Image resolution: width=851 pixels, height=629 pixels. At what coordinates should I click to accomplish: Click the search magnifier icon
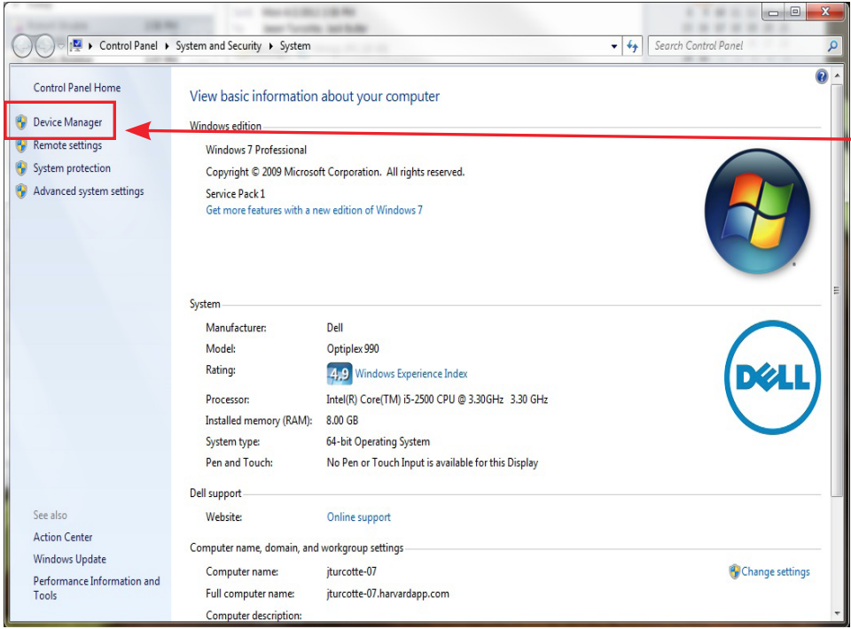(x=832, y=46)
